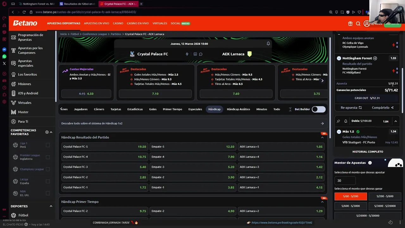Click the Cash Out S/12.31 button

click(x=367, y=98)
